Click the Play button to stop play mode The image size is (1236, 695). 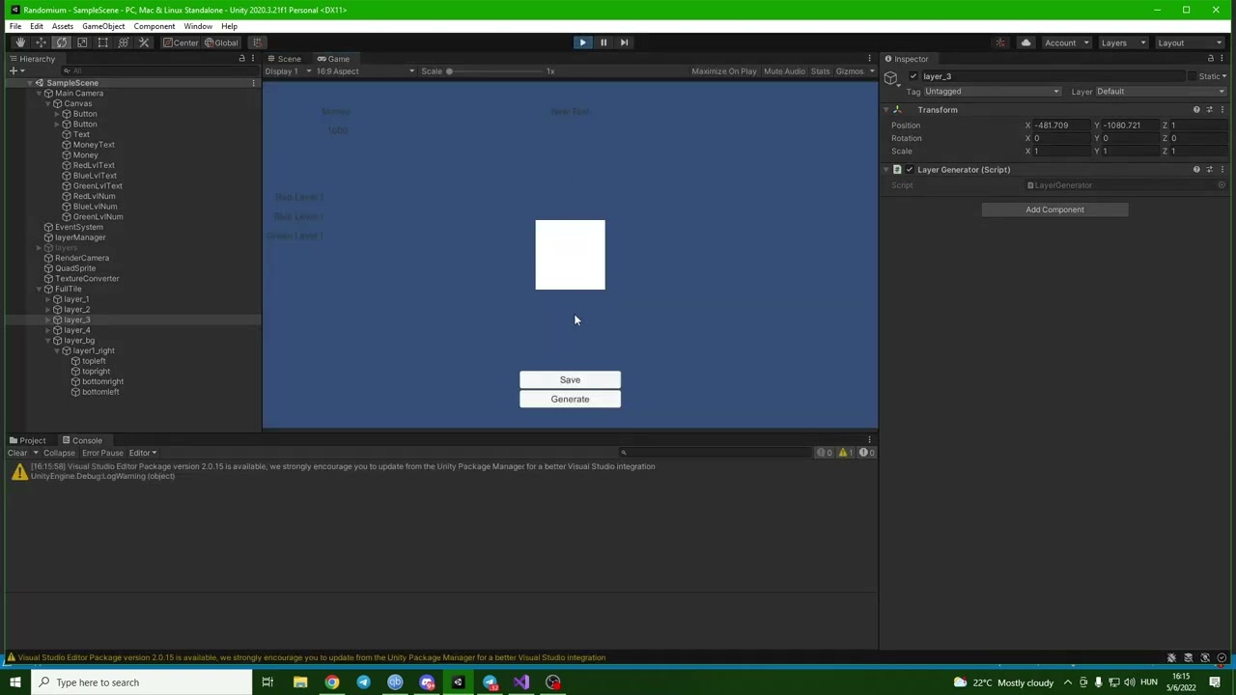[x=582, y=42]
